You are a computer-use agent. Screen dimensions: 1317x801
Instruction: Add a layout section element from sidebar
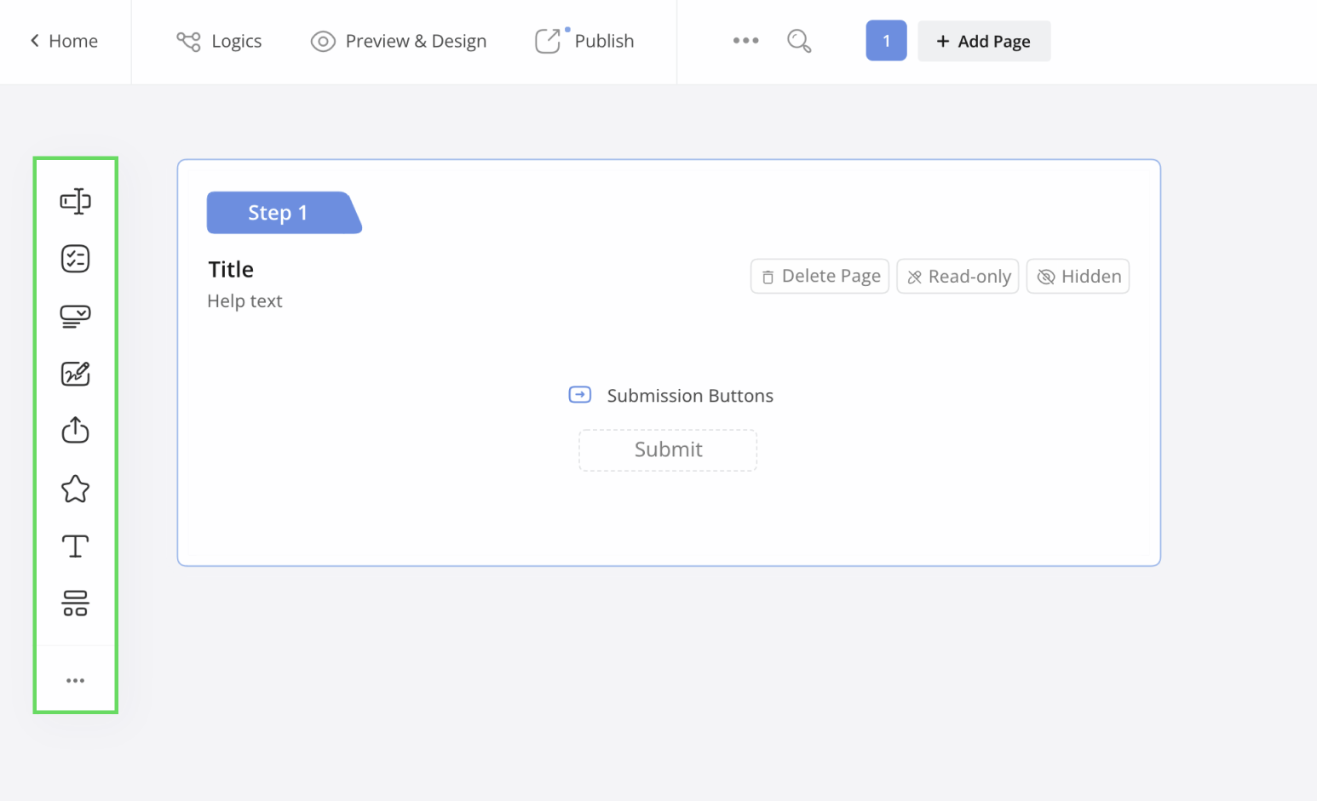[x=75, y=604]
